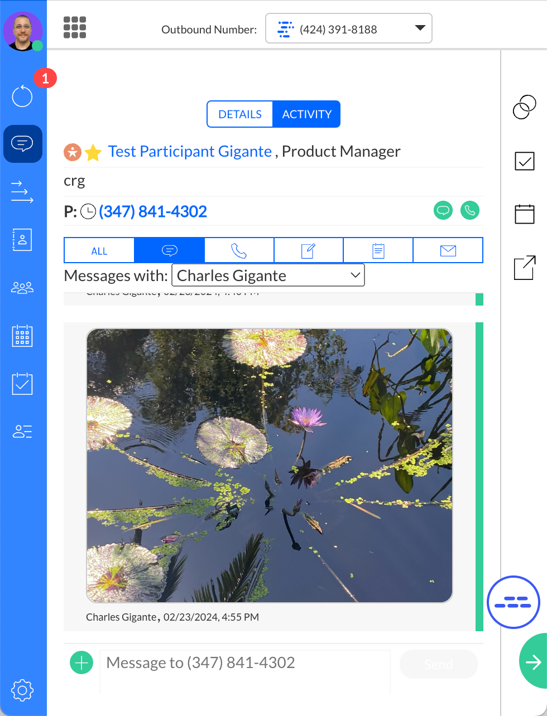Image resolution: width=547 pixels, height=716 pixels.
Task: Click the green send text message icon
Action: click(x=443, y=211)
